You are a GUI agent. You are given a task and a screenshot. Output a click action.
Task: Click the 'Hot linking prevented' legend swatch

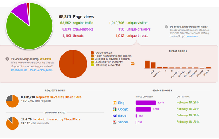coord(92,65)
